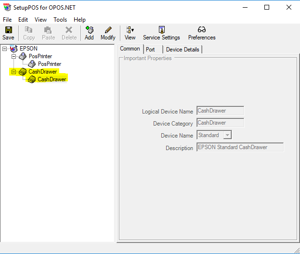The width and height of the screenshot is (300, 254).
Task: Open the Help menu
Action: [x=79, y=20]
